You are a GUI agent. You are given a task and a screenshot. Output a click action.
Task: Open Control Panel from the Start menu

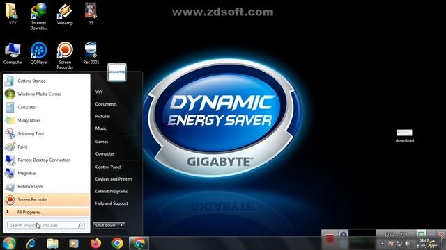pyautogui.click(x=108, y=167)
